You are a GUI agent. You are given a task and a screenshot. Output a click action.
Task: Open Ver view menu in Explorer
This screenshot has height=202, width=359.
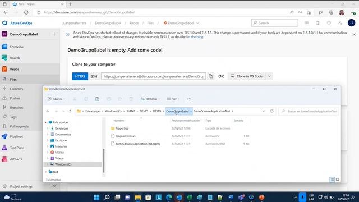tap(173, 99)
